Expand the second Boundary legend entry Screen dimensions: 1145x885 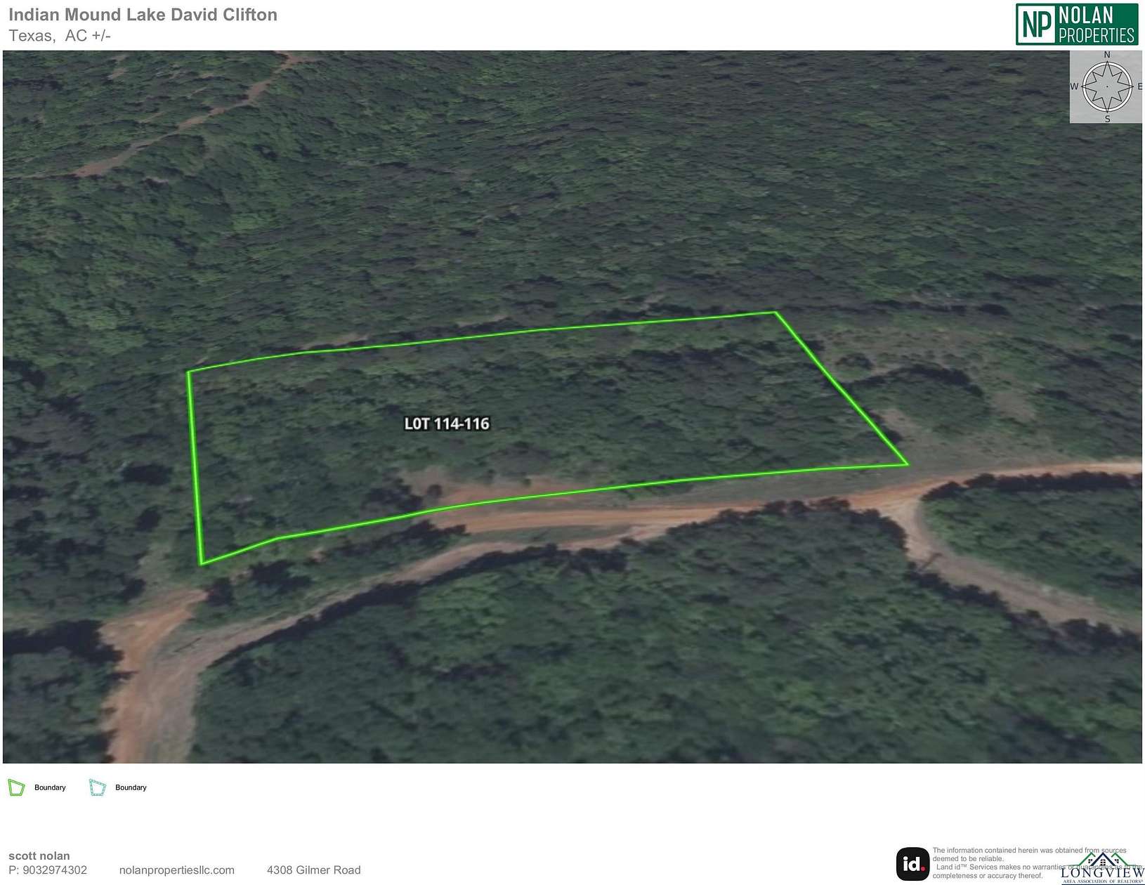130,787
